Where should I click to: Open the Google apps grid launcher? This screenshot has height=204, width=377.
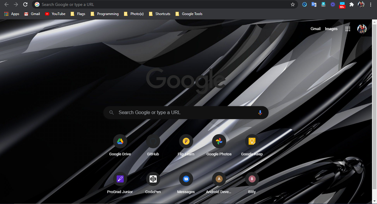(348, 29)
